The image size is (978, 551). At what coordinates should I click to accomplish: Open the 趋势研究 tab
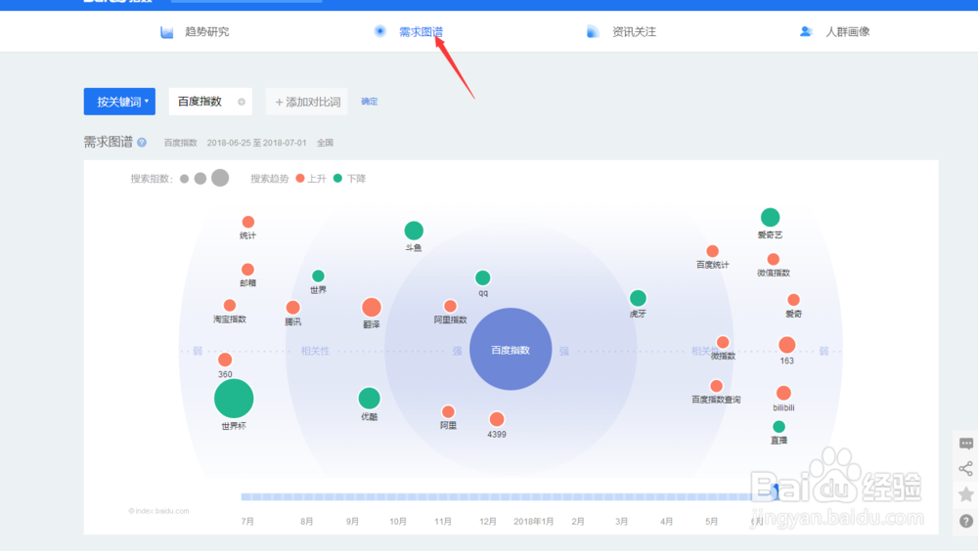coord(206,32)
